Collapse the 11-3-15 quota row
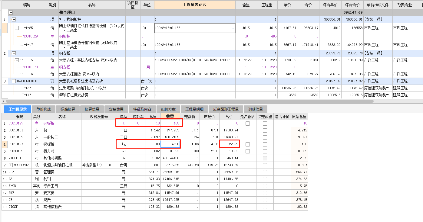423x222 pixels. tap(17, 60)
